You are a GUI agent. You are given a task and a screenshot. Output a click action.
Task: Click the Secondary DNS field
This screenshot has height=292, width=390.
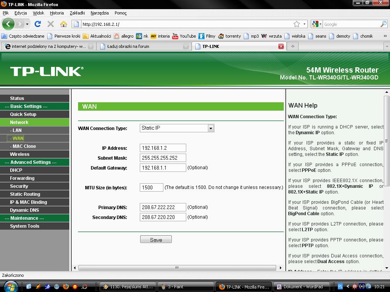163,217
